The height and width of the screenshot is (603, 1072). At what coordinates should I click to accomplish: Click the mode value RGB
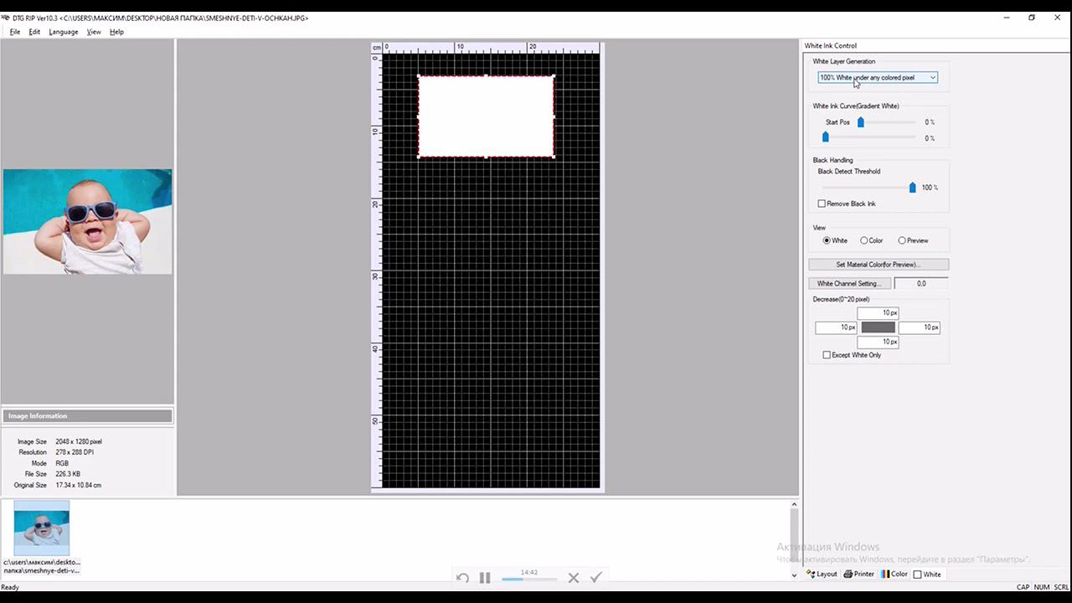coord(62,463)
